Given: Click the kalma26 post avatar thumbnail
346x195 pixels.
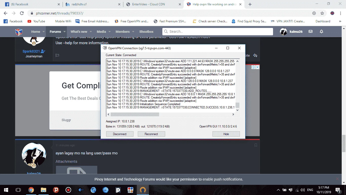Looking at the screenshot, I should [34, 155].
